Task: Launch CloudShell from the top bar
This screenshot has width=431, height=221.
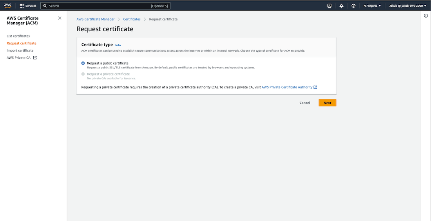Action: 330,6
